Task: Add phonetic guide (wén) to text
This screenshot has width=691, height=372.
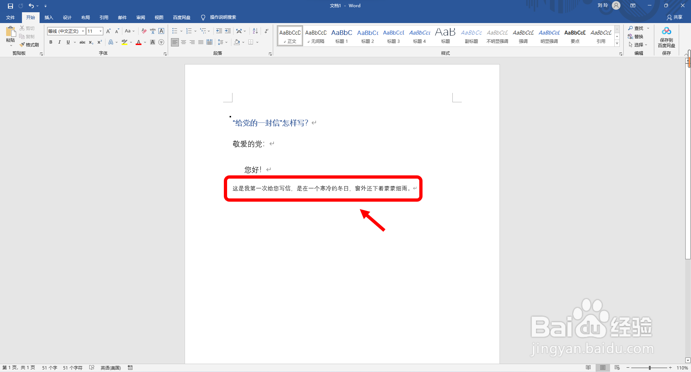Action: (x=153, y=31)
